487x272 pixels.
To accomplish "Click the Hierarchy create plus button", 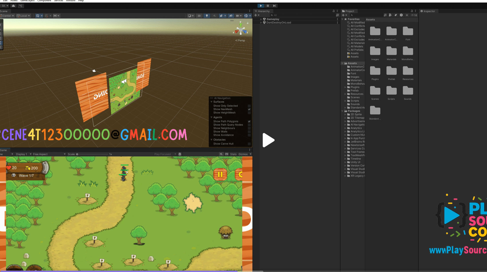I will pyautogui.click(x=257, y=15).
